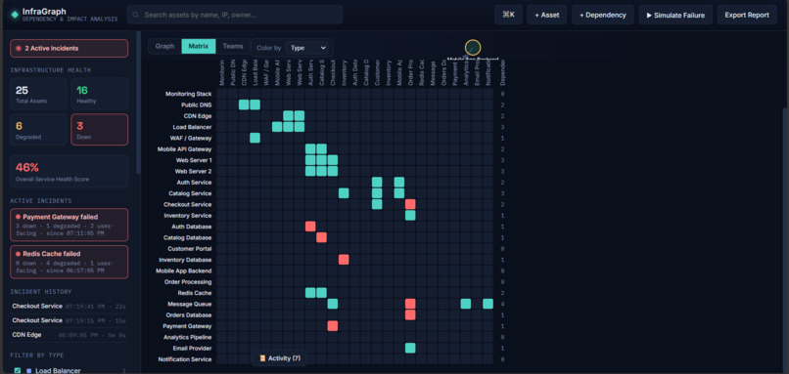The height and width of the screenshot is (374, 789).
Task: Click the 16 Healthy card
Action: (99, 94)
